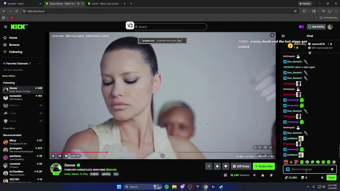Pause the stream video
The image size is (340, 191).
[x=53, y=156]
